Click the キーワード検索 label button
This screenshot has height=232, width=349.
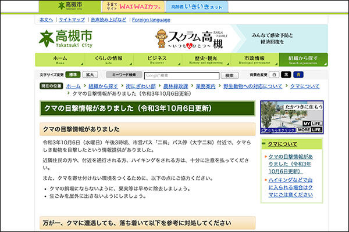[x=124, y=75]
